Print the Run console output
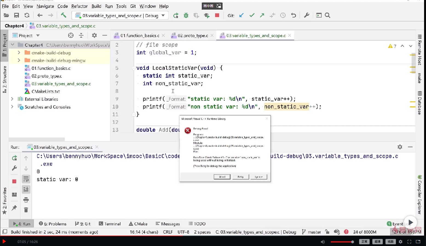Screen dimensions: 426x246 click(x=26, y=200)
